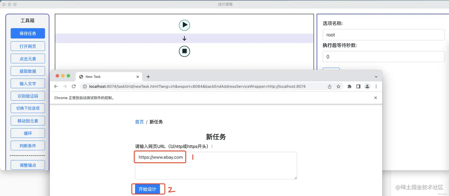Select 判断条件 from the toolbox
Screen dimensions: 449x196
pyautogui.click(x=28, y=145)
